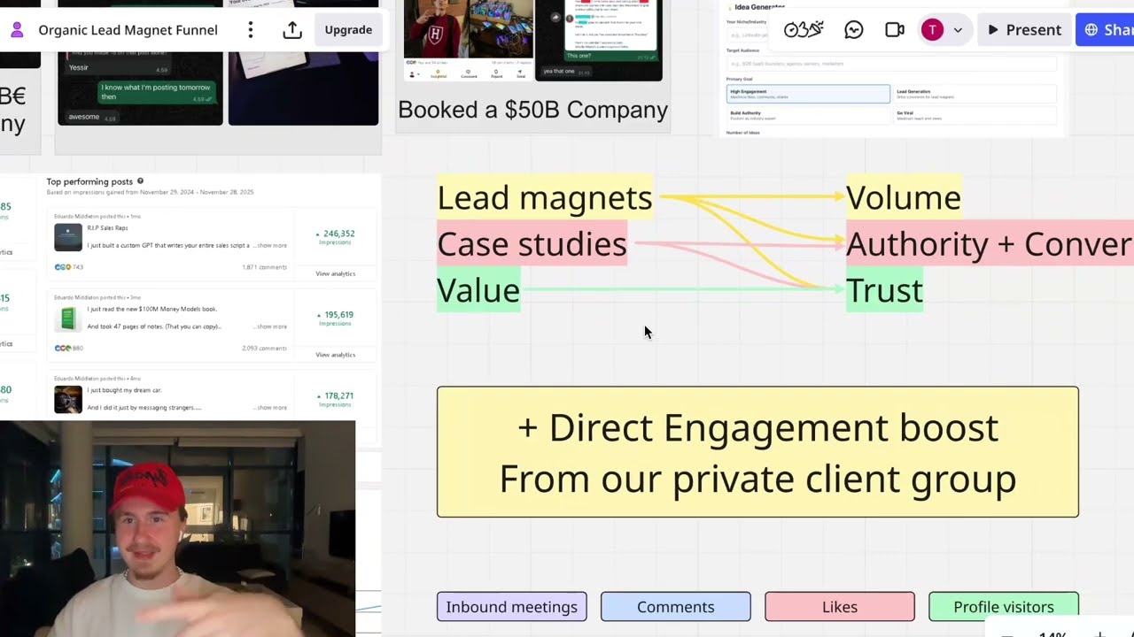Click View analytics under 246,352 impressions
The image size is (1134, 637).
335,273
